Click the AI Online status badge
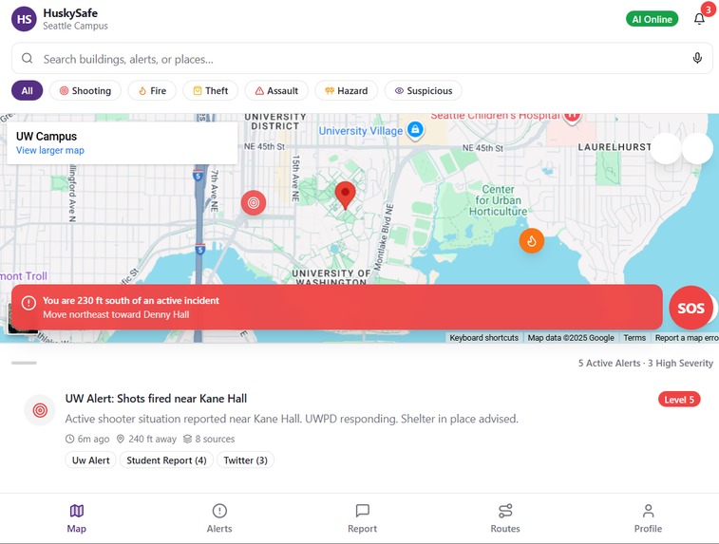 pos(652,19)
